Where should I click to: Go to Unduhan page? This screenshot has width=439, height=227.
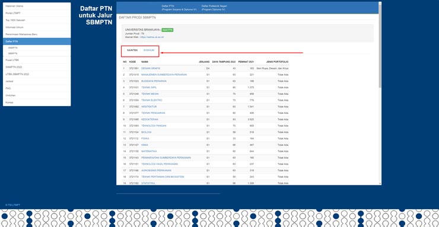click(x=37, y=95)
